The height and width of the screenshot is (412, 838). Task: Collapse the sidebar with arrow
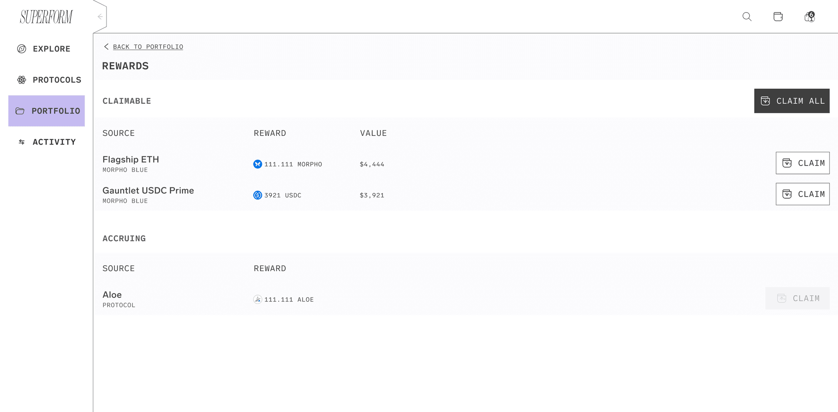pos(100,17)
